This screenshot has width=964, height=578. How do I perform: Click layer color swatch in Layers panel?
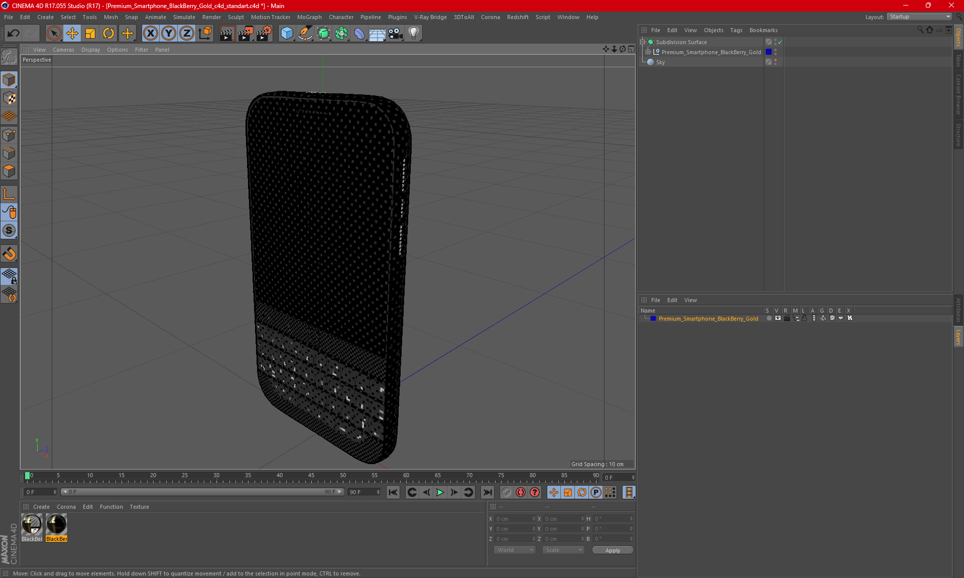653,319
